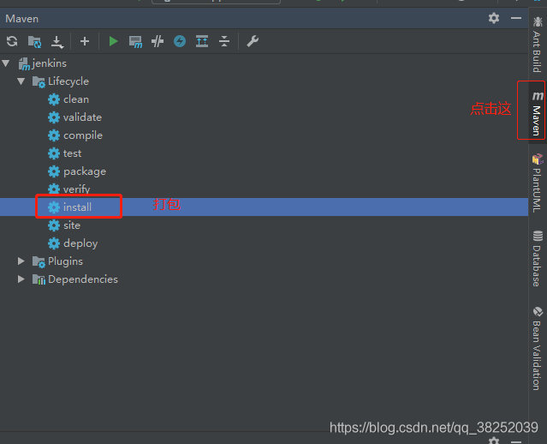This screenshot has width=547, height=444.
Task: Collapse the Lifecycle node arrow
Action: [21, 81]
